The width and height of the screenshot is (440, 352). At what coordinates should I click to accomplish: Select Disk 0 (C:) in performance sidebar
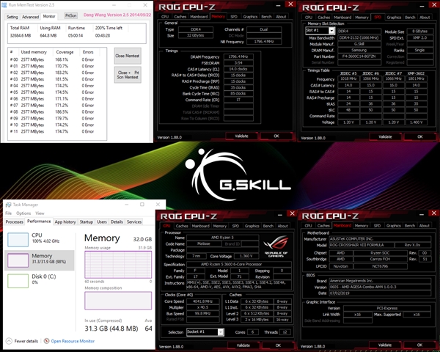point(18,280)
